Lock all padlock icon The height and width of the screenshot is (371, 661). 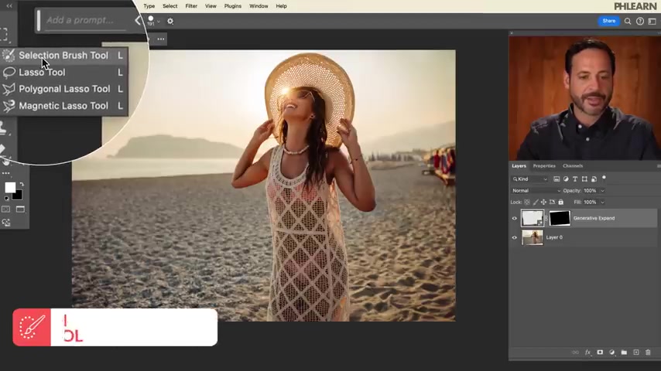coord(560,203)
